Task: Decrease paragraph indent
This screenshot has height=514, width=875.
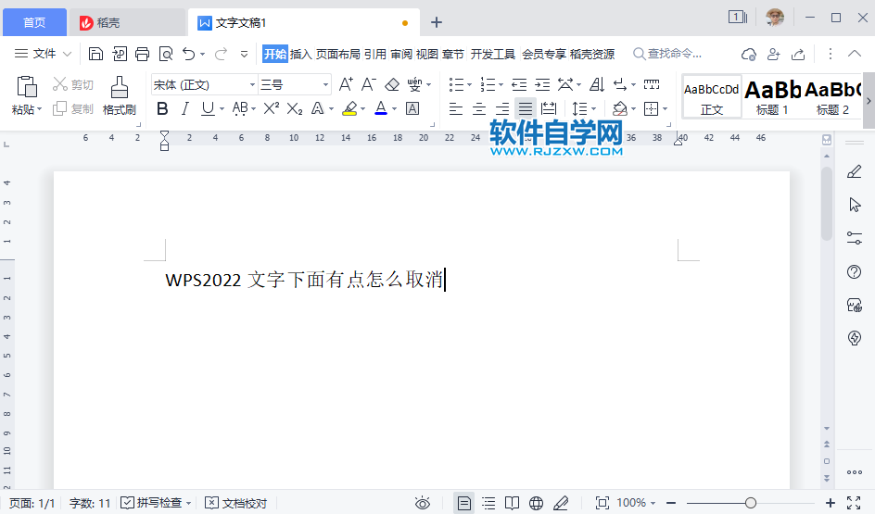Action: tap(519, 84)
